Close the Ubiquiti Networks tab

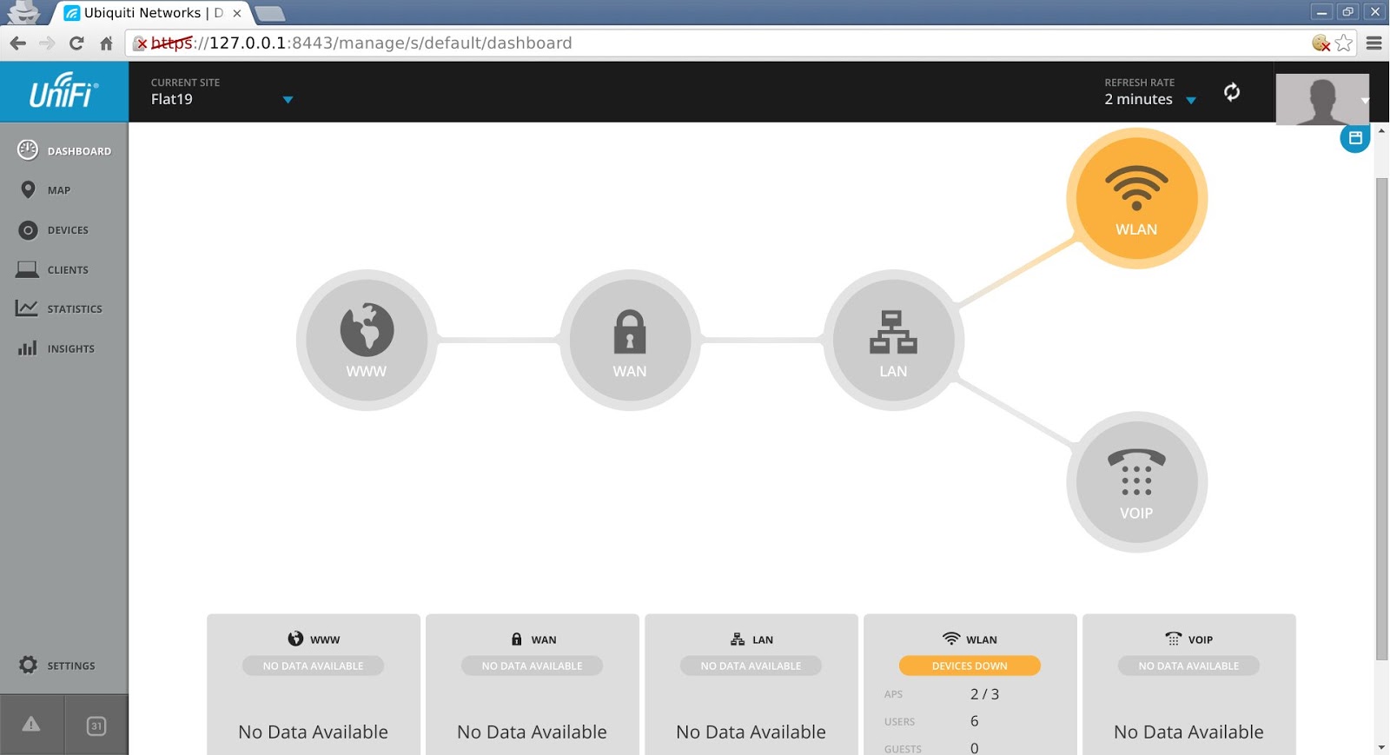(236, 13)
